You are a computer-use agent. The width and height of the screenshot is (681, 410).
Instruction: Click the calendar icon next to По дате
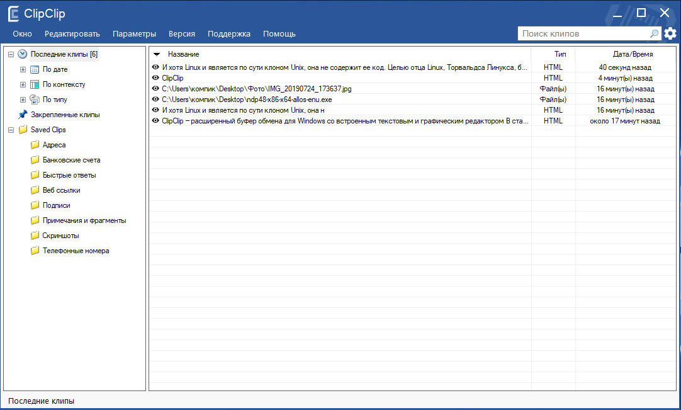pos(35,69)
